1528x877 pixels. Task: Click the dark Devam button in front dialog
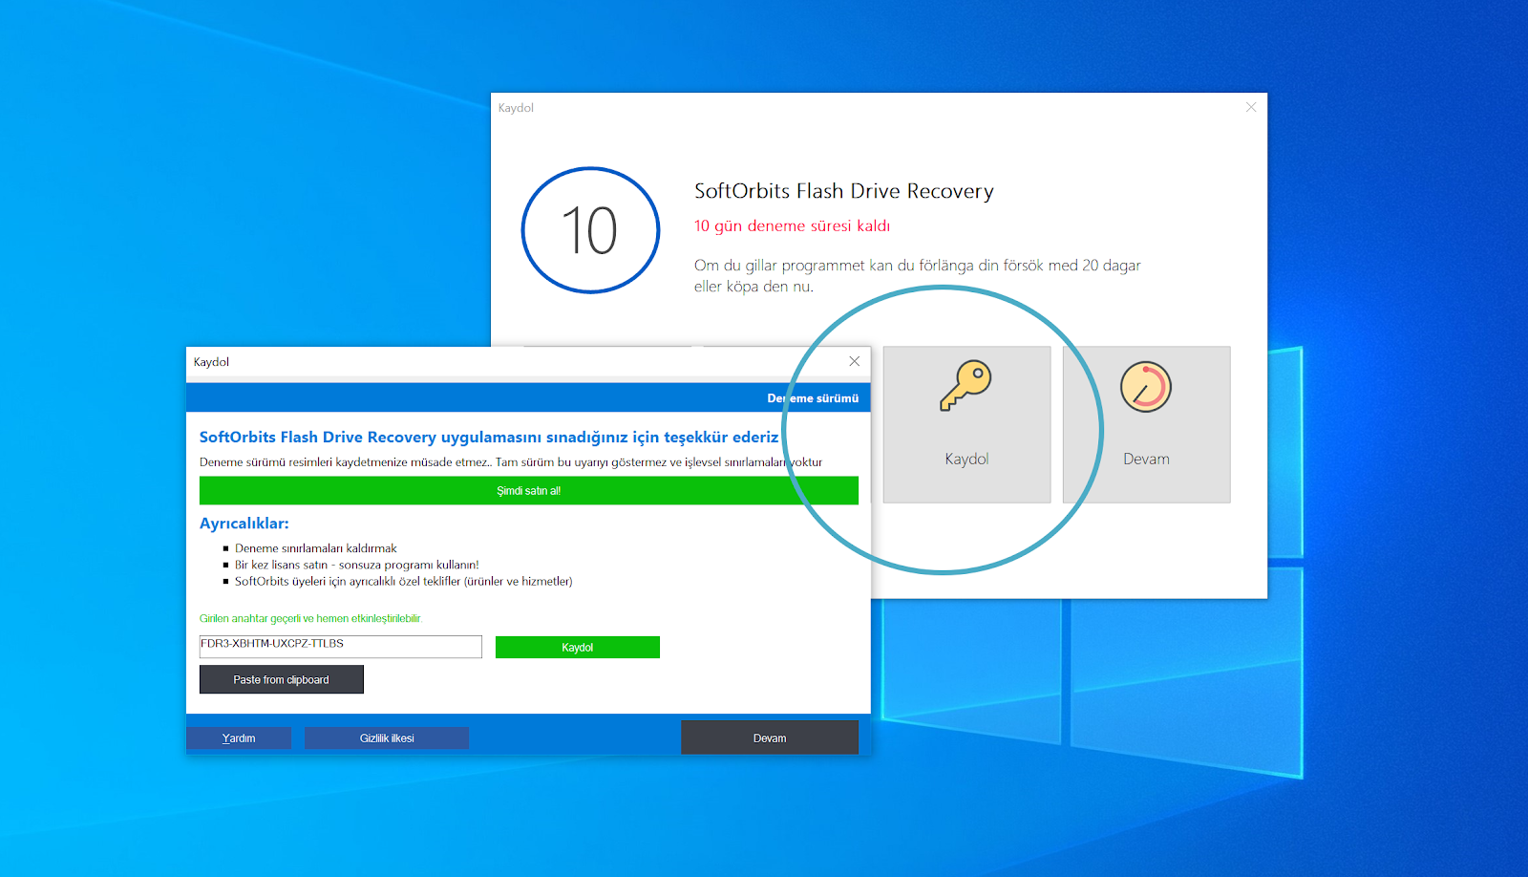770,738
